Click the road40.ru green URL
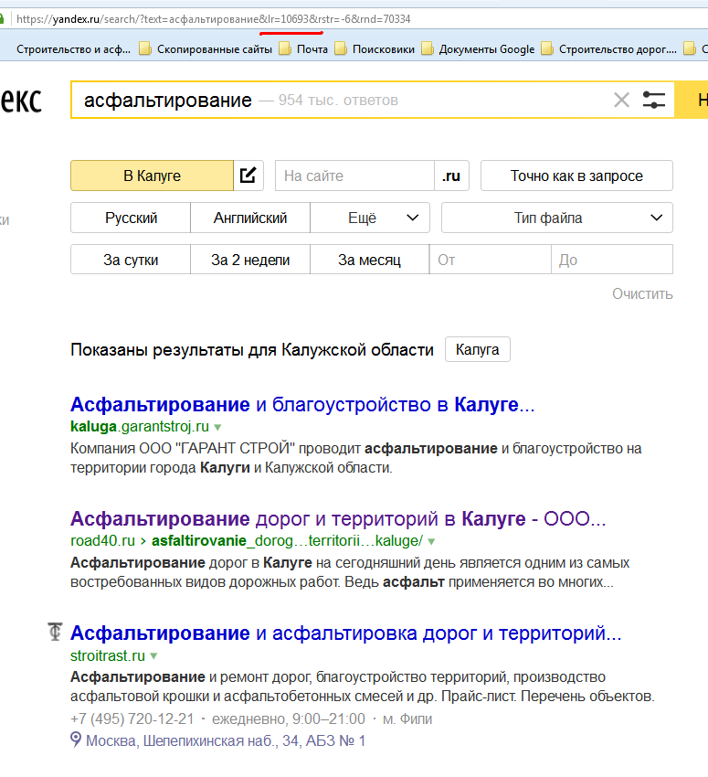This screenshot has height=777, width=708. pyautogui.click(x=247, y=540)
